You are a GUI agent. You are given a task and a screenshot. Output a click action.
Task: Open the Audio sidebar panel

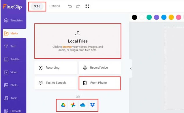coord(11,98)
